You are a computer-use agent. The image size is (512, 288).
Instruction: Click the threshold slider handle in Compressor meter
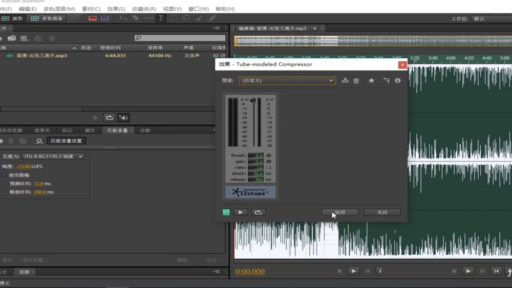coord(253,101)
